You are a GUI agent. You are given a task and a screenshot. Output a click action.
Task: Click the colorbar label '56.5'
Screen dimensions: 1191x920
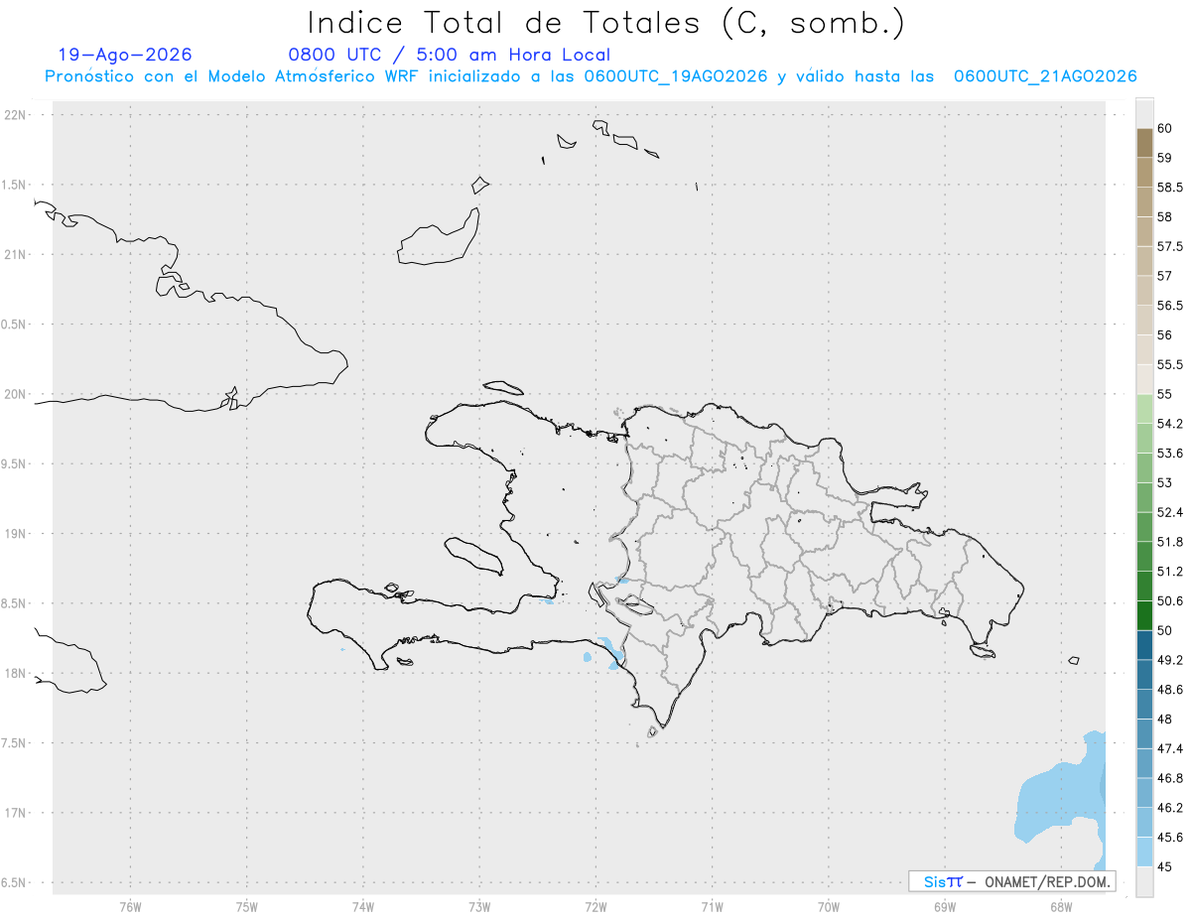tap(1169, 306)
